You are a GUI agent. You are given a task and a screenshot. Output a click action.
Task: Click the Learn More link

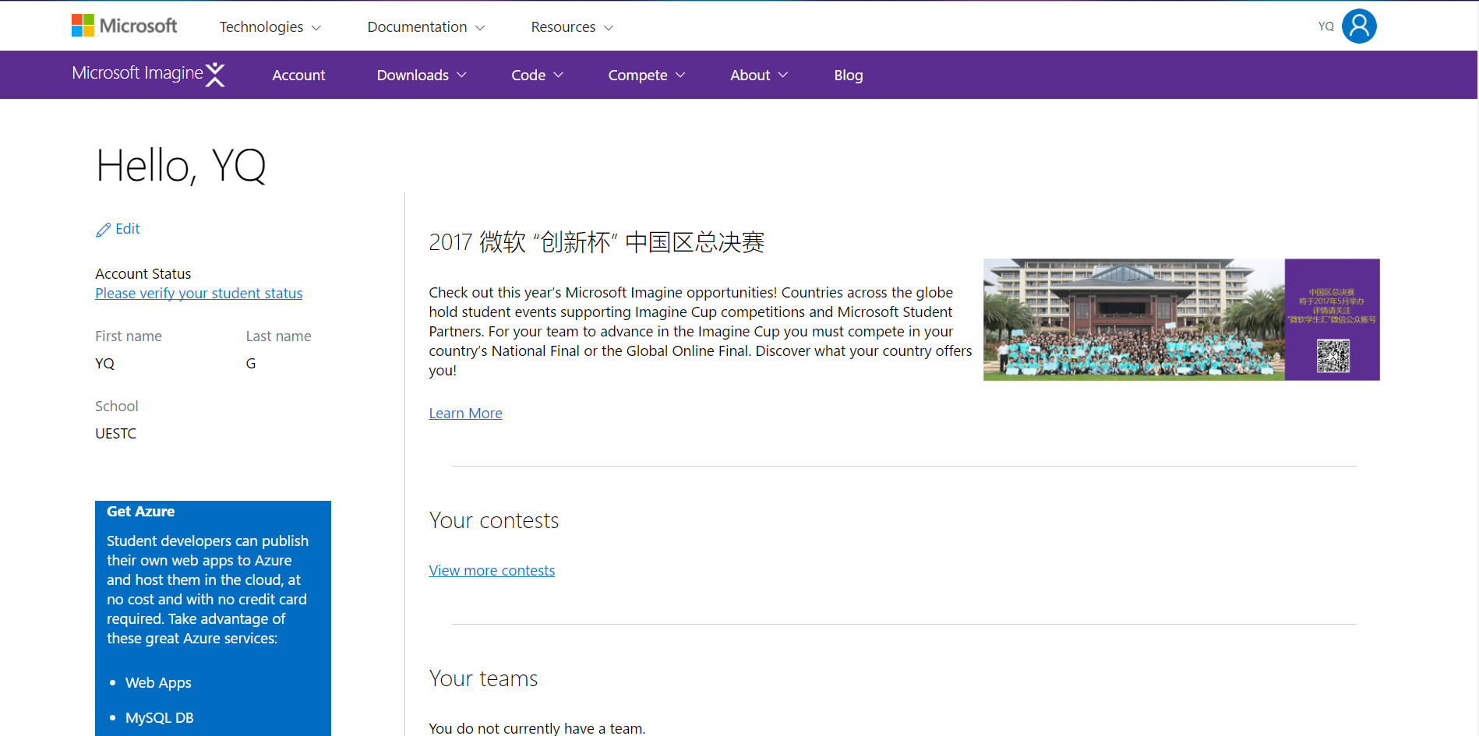(x=465, y=414)
